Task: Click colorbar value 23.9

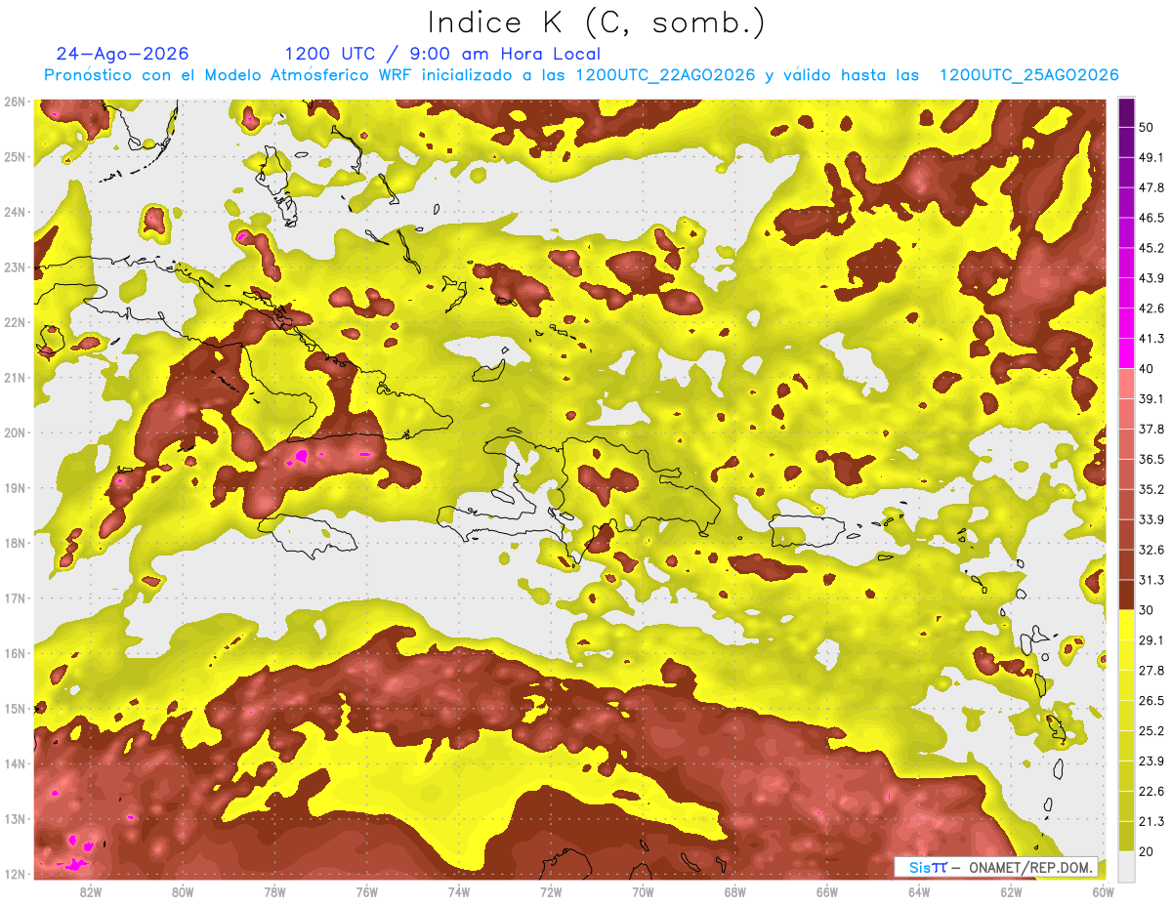Action: [1151, 761]
